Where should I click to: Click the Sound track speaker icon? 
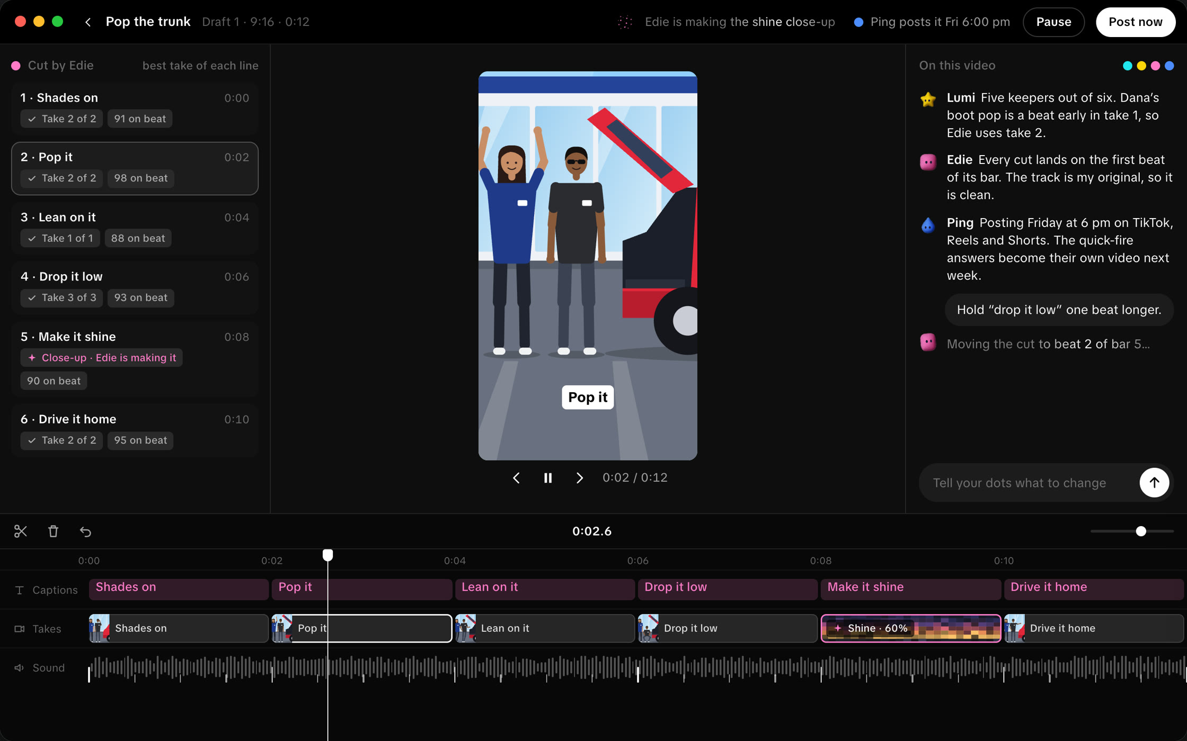(19, 668)
